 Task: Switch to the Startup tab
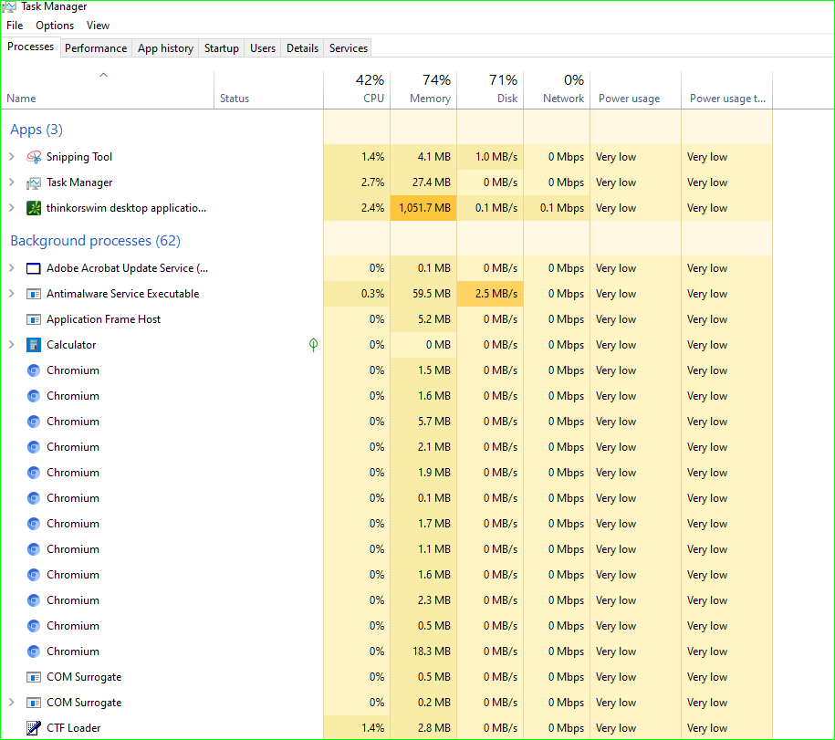pos(222,48)
